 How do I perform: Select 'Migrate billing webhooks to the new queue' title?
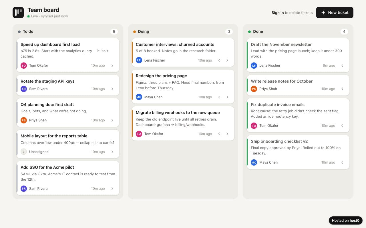click(x=178, y=113)
